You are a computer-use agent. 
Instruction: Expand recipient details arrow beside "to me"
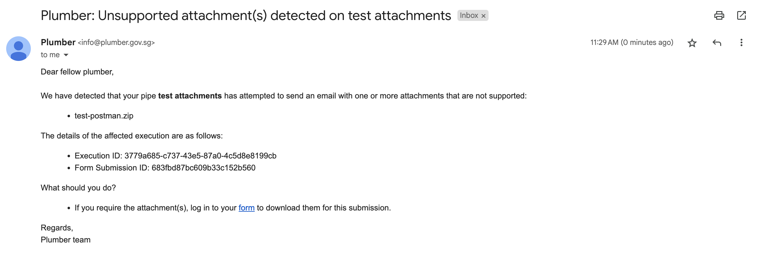pyautogui.click(x=66, y=55)
